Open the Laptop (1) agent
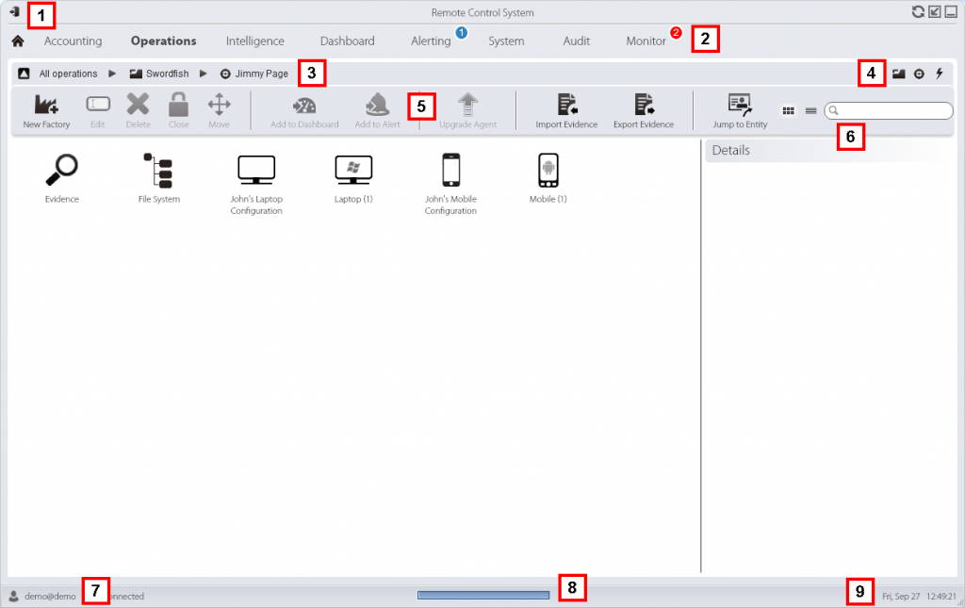Image resolution: width=965 pixels, height=608 pixels. pyautogui.click(x=353, y=172)
